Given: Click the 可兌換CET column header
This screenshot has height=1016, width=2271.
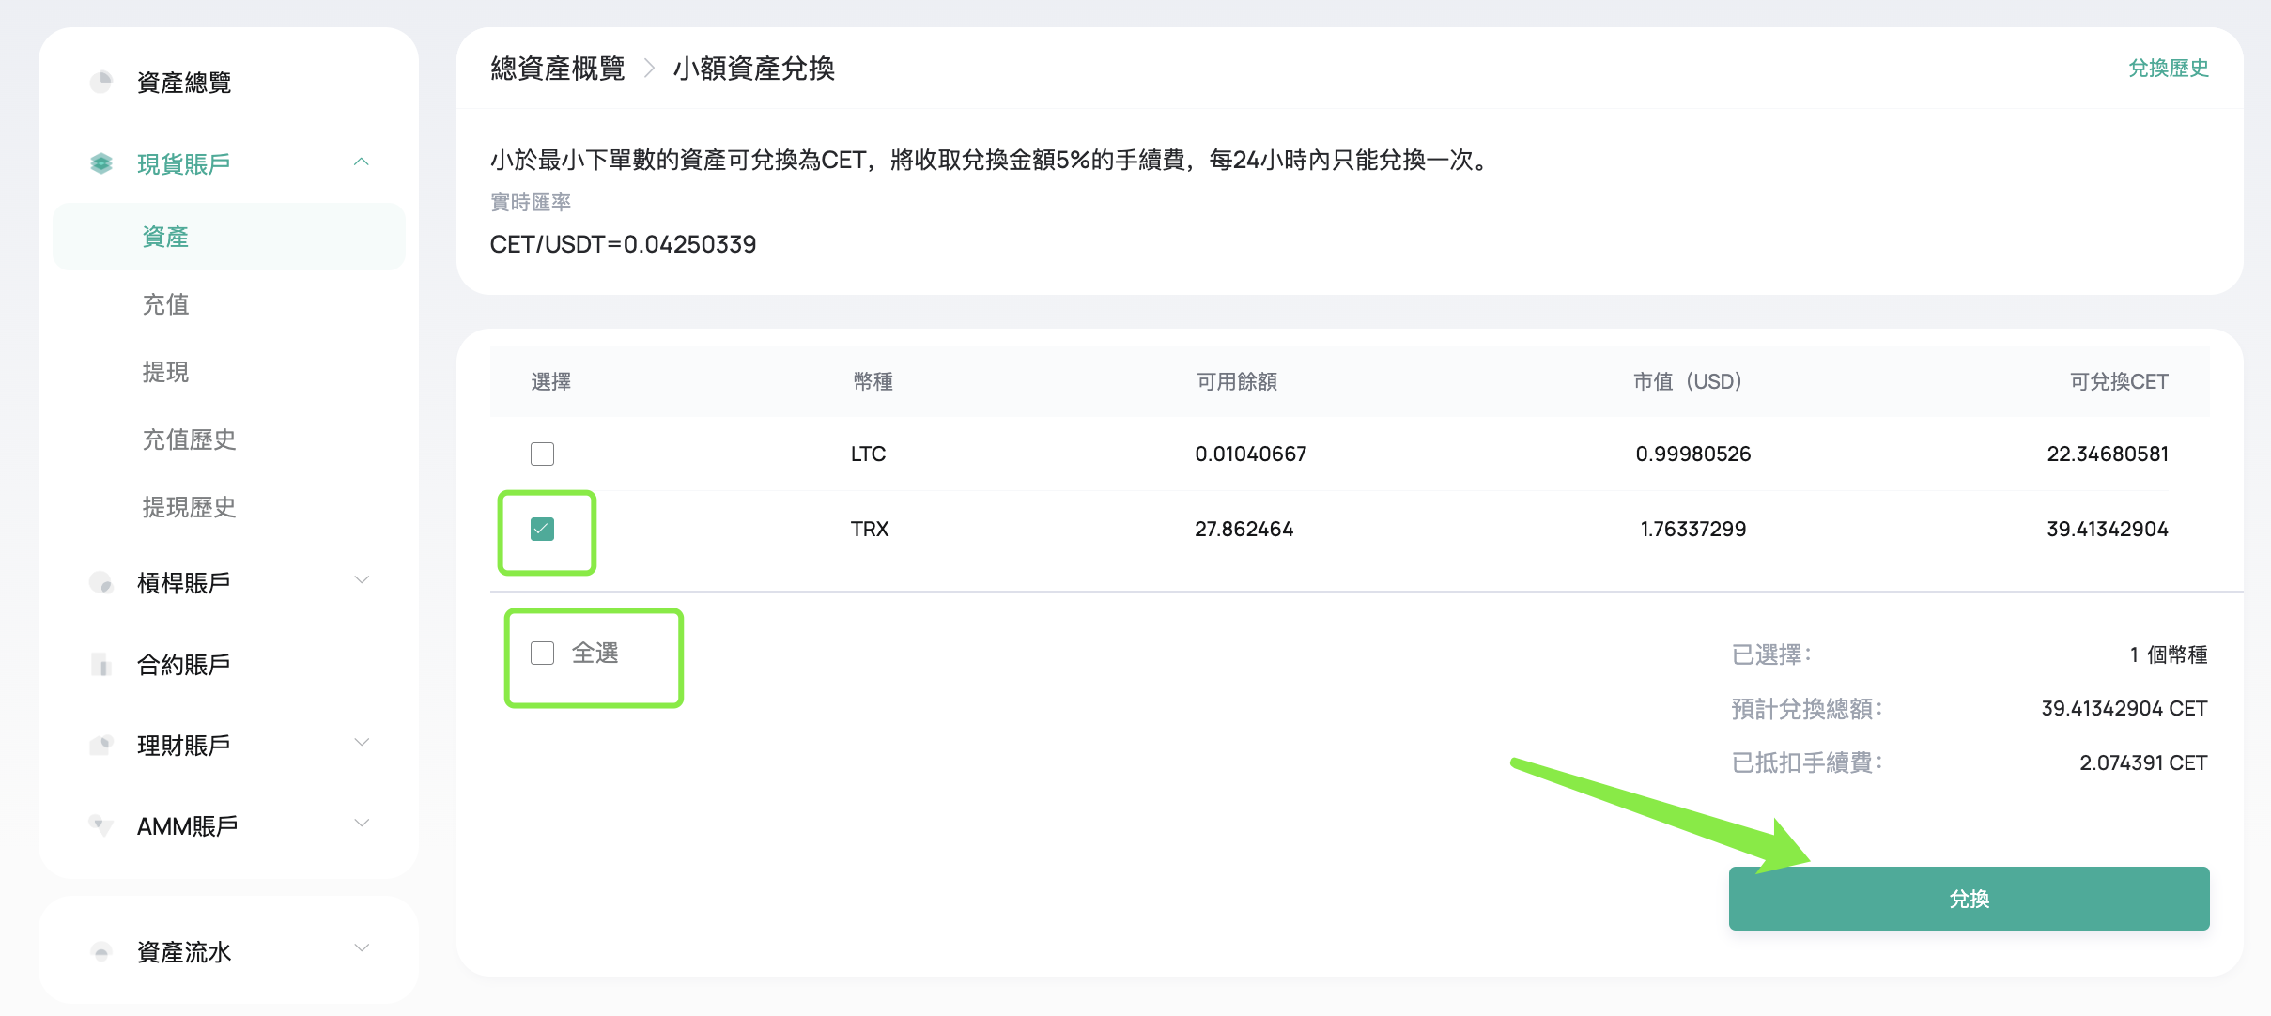Looking at the screenshot, I should (x=2119, y=381).
